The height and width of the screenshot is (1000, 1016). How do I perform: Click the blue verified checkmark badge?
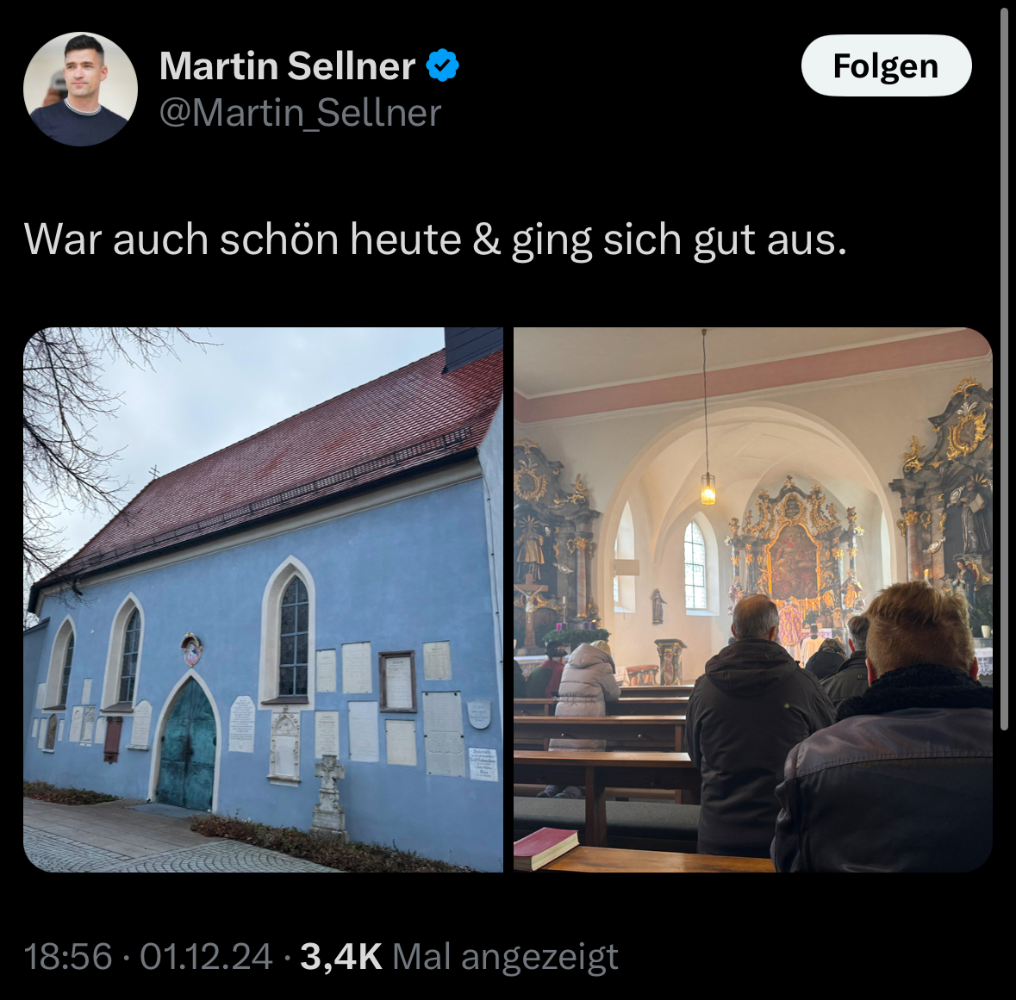coord(443,65)
